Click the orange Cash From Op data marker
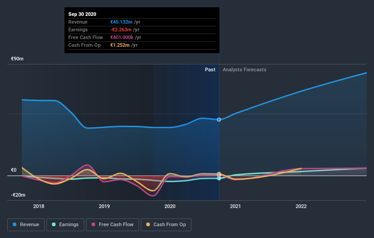The image size is (374, 238). click(x=219, y=174)
